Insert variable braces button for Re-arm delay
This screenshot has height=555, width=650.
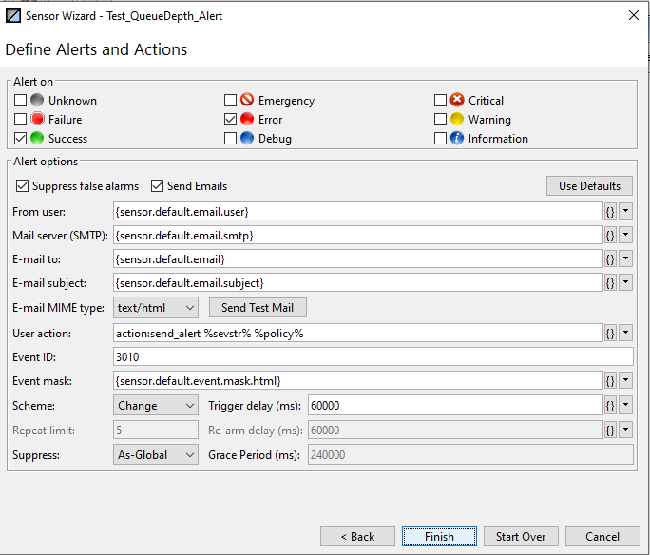(610, 431)
